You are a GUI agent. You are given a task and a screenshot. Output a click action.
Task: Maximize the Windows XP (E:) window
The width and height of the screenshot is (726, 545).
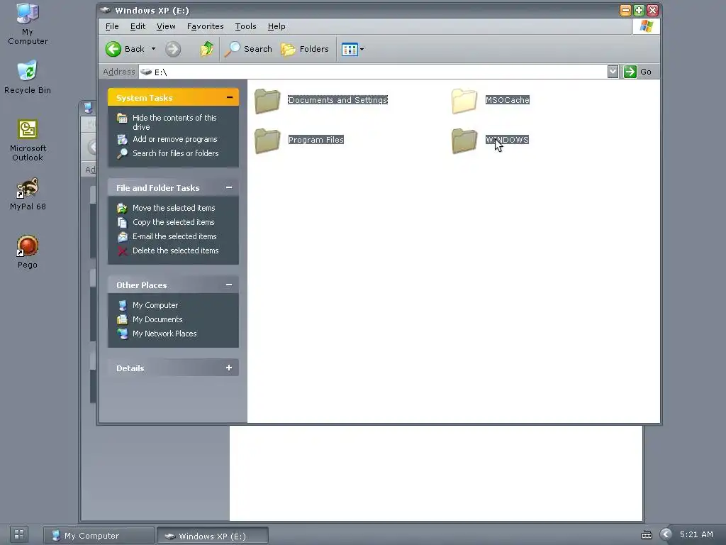point(639,10)
